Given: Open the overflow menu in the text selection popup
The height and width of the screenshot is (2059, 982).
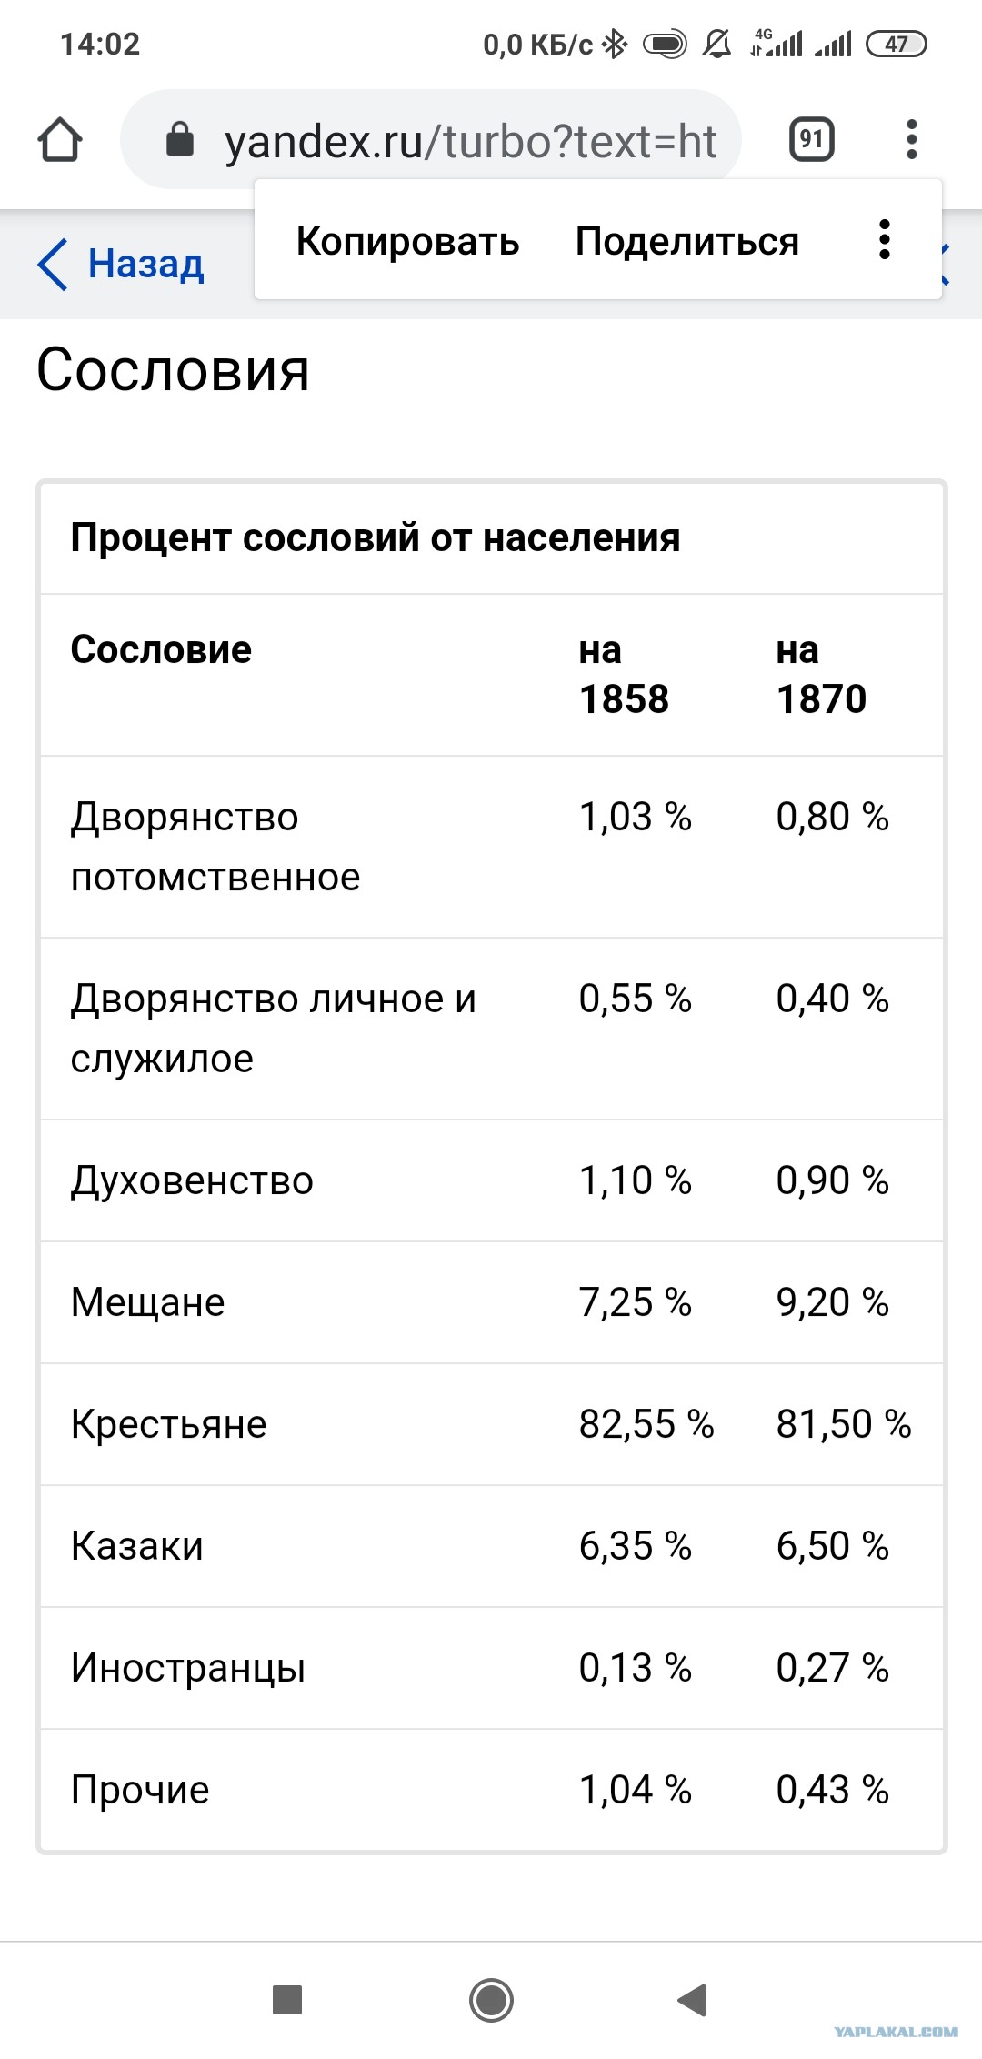Looking at the screenshot, I should [884, 240].
